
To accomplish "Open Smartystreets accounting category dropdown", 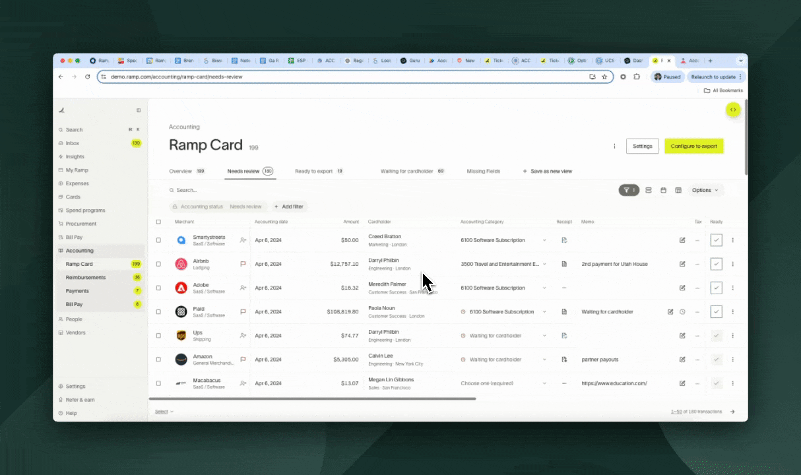I will (x=503, y=240).
